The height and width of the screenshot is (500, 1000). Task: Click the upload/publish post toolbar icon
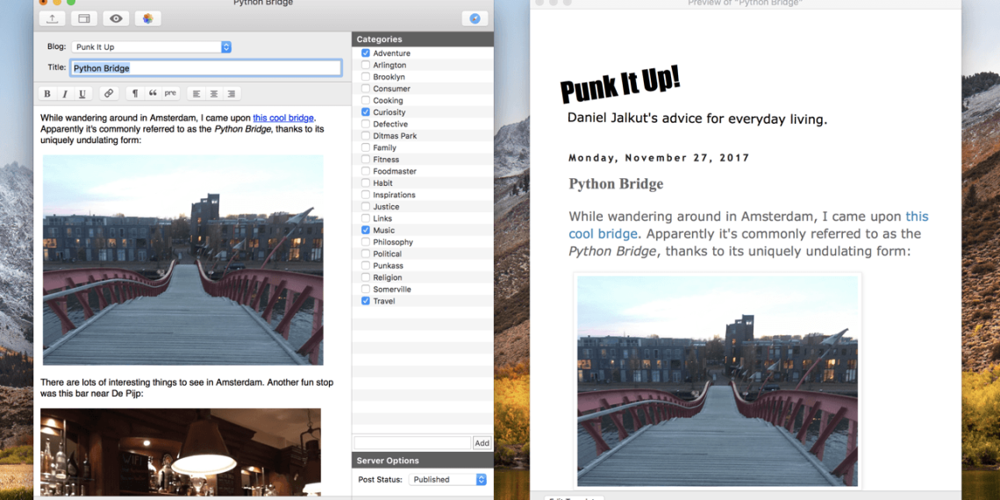tap(53, 18)
